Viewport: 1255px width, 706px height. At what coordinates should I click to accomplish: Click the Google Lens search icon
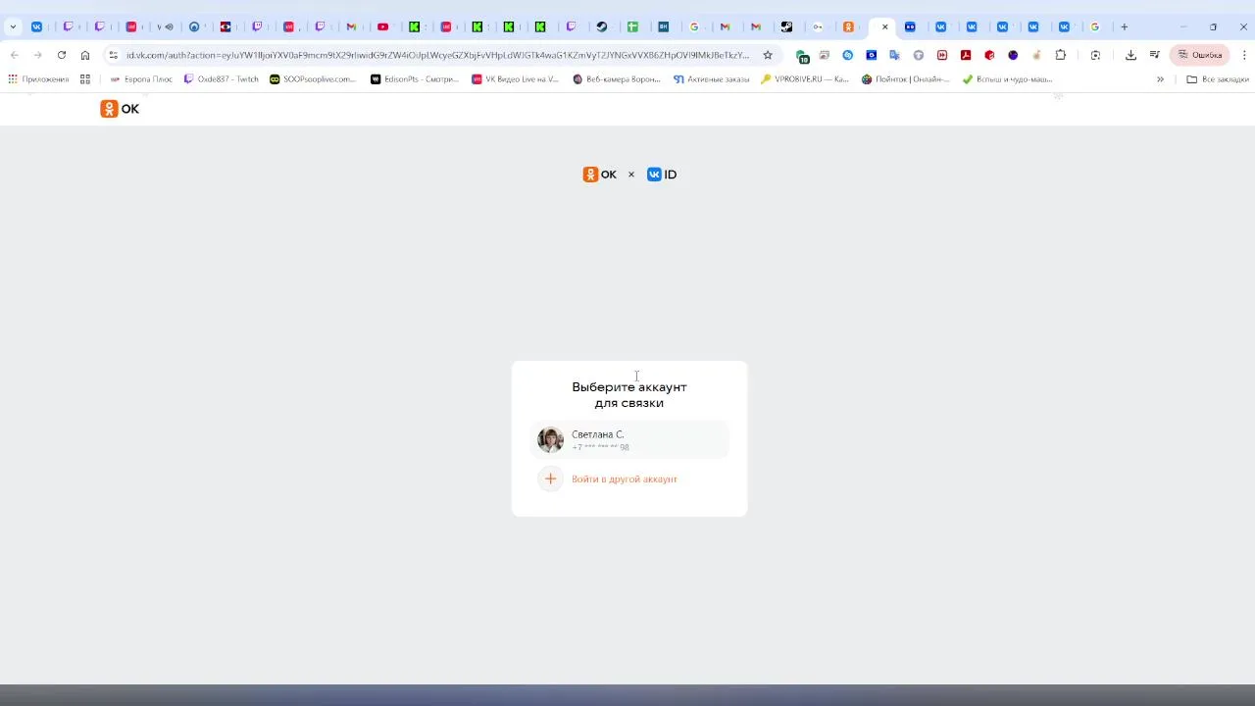point(1096,55)
